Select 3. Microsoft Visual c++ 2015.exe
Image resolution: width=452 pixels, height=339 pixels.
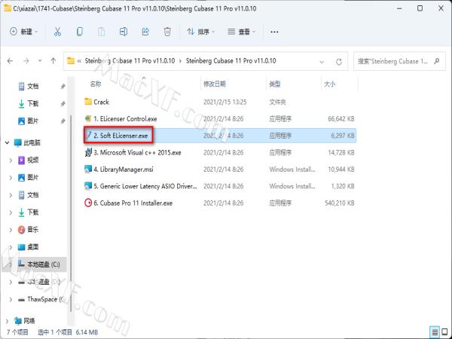(220, 152)
